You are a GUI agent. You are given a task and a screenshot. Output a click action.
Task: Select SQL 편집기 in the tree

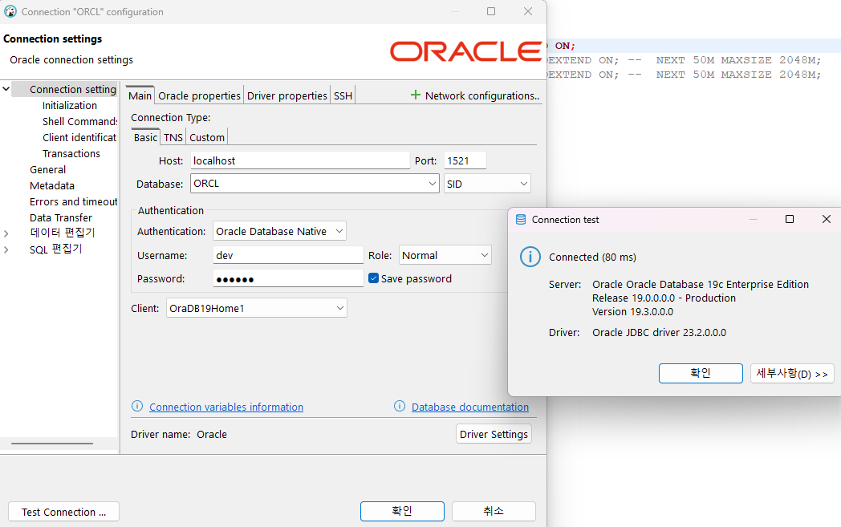click(56, 249)
